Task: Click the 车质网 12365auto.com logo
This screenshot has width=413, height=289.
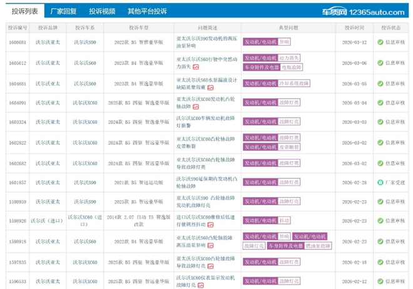Action: point(366,11)
